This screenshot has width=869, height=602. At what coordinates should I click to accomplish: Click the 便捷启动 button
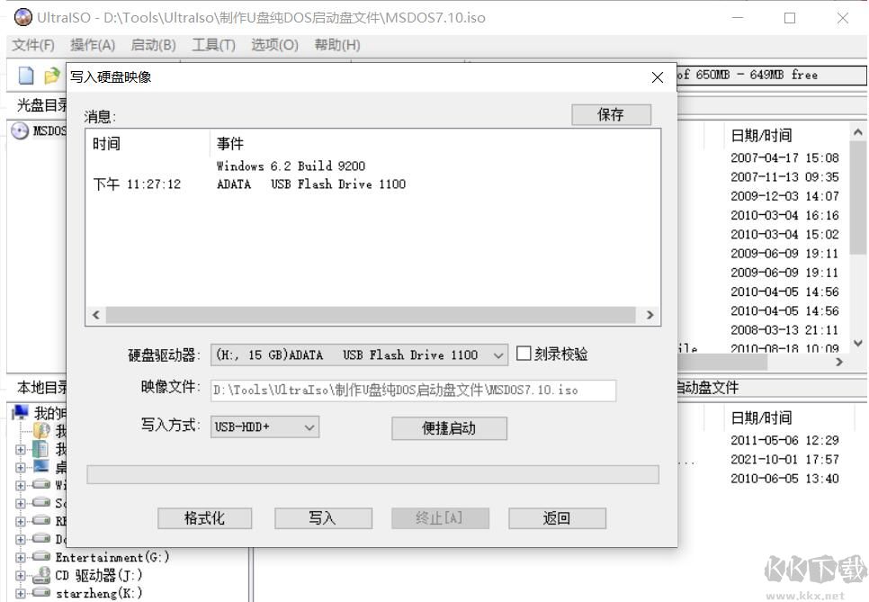(449, 427)
